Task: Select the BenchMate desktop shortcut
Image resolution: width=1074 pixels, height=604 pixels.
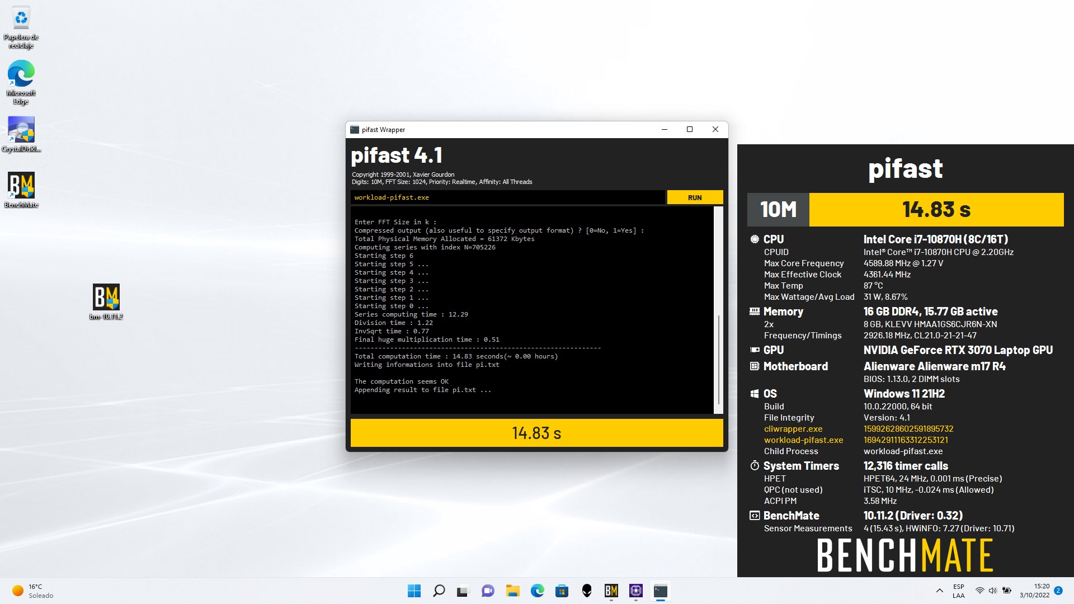Action: (x=21, y=190)
